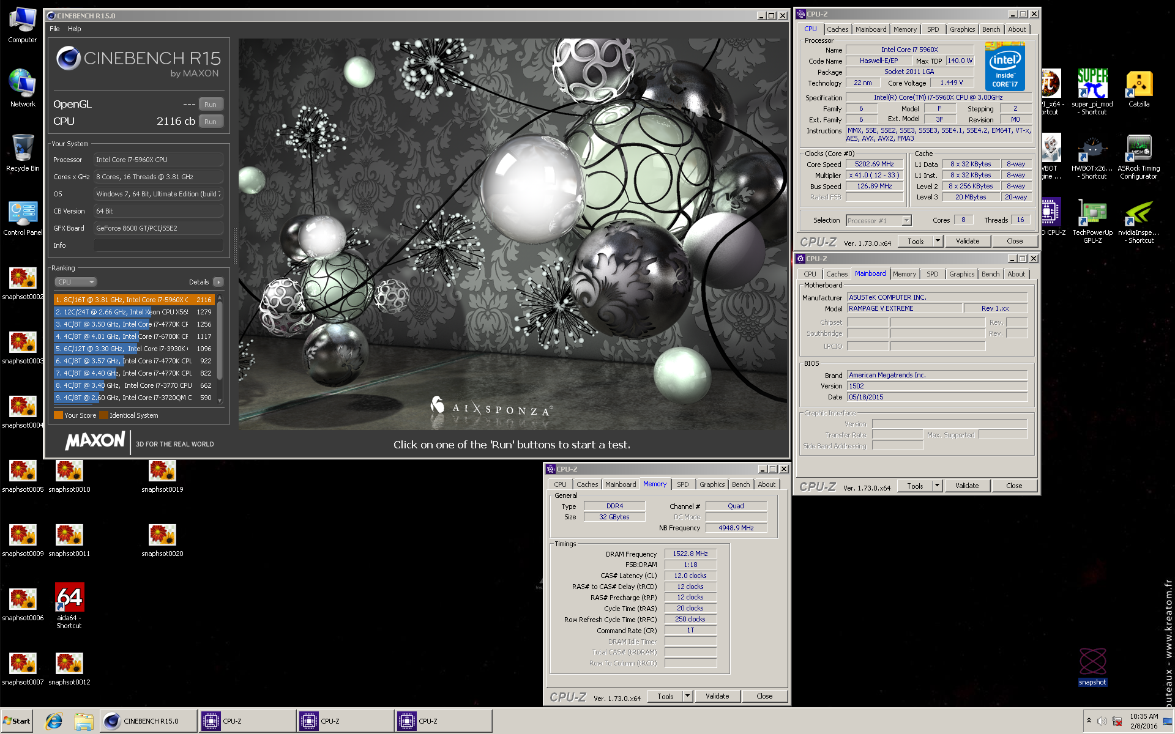Select ranking row 4 i7-6700K
This screenshot has width=1175, height=734.
[133, 336]
